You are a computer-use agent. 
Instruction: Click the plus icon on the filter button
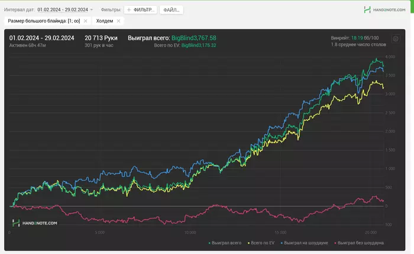click(129, 10)
